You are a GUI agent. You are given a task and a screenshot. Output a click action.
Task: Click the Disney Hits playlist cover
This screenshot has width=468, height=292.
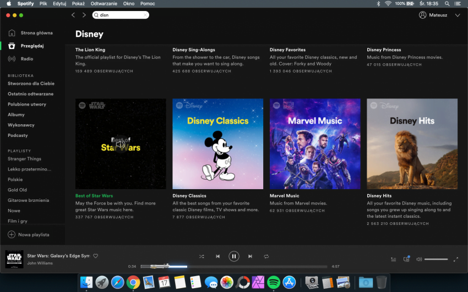coord(412,144)
